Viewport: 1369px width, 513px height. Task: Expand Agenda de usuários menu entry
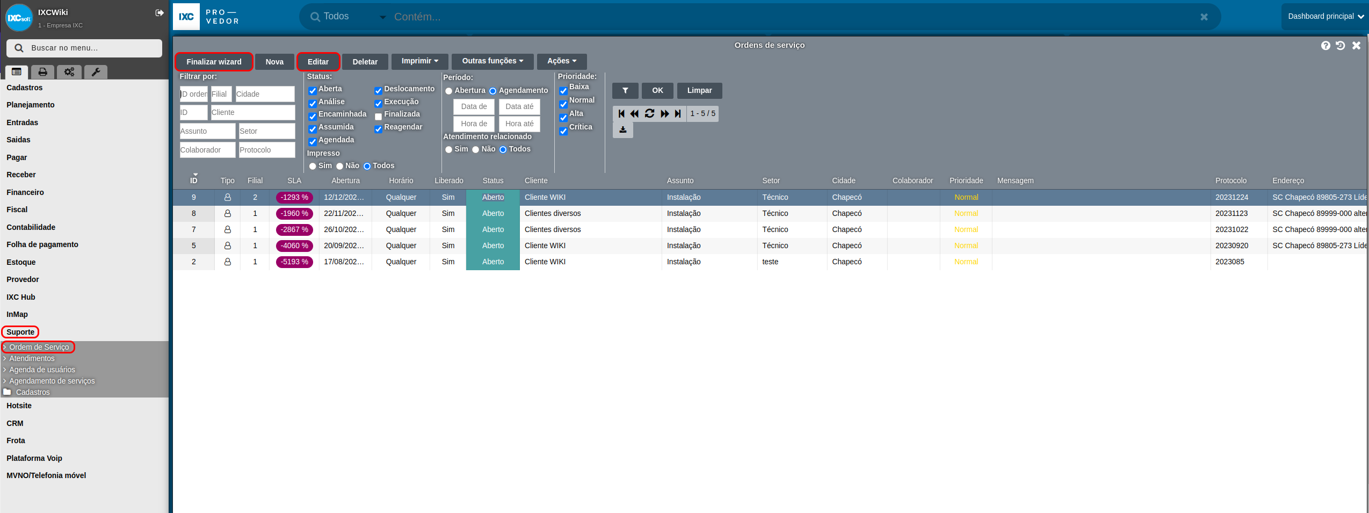(42, 370)
